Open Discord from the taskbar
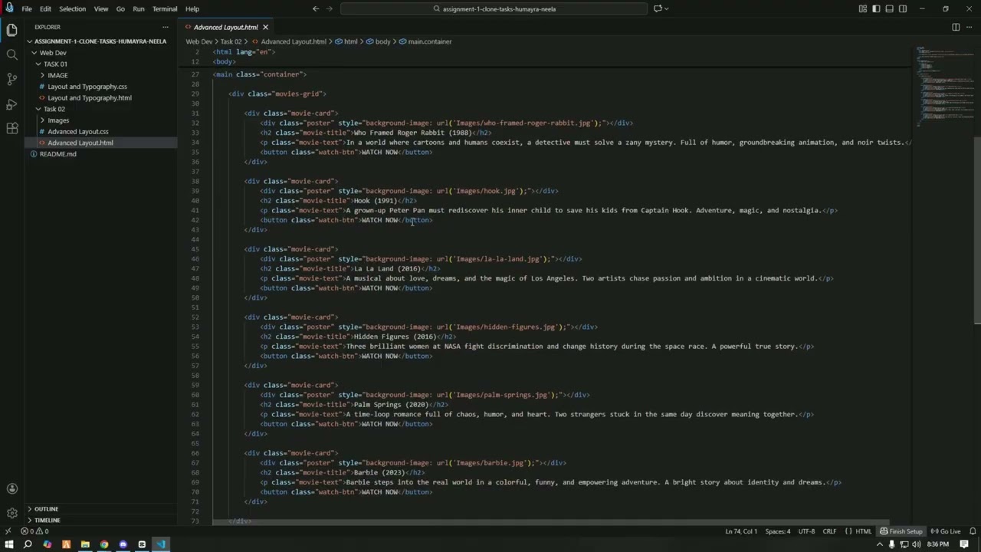Screen dimensions: 981x552 (123, 544)
